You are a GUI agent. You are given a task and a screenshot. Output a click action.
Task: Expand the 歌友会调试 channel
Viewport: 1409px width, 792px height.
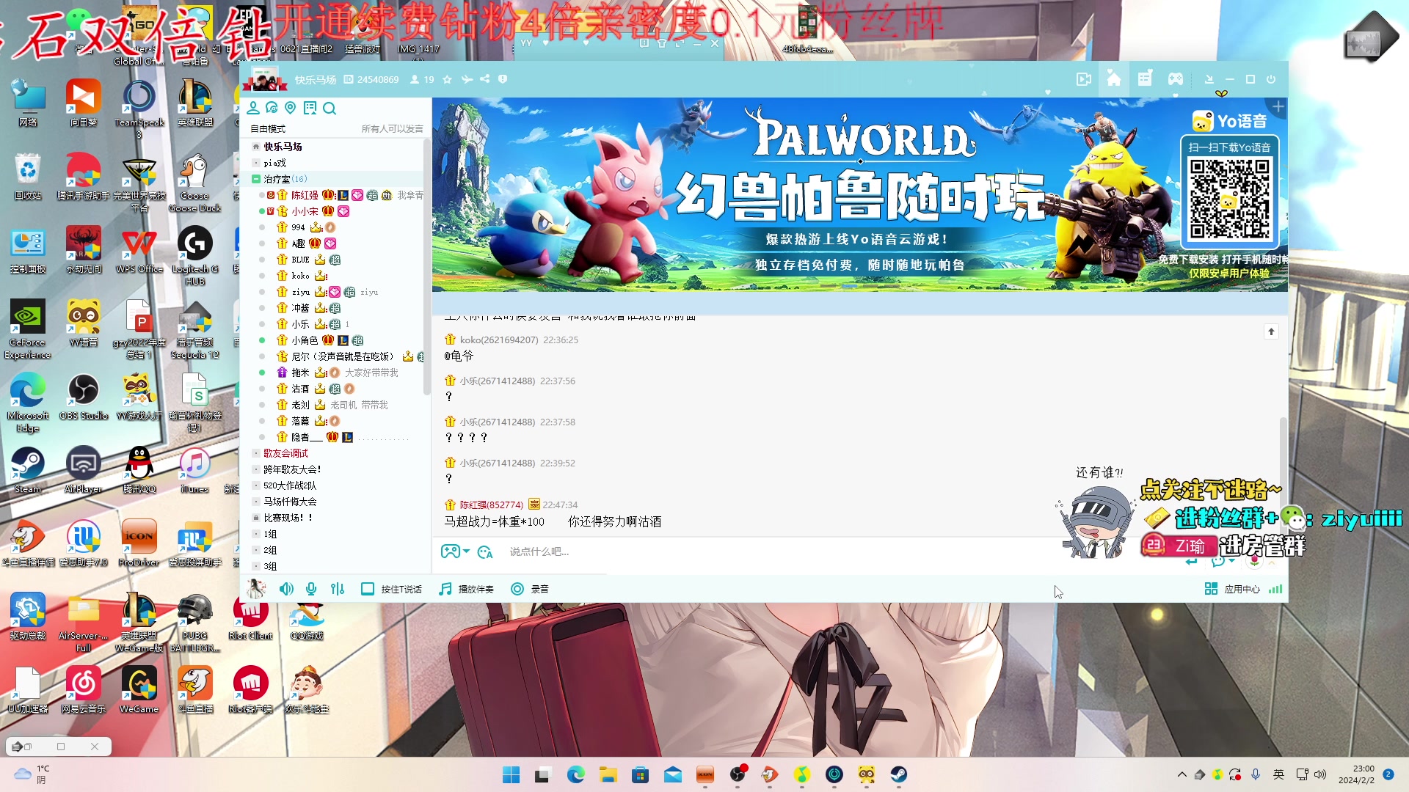coord(256,453)
